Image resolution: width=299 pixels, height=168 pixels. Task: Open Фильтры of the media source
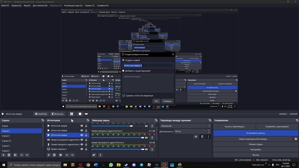click(57, 114)
